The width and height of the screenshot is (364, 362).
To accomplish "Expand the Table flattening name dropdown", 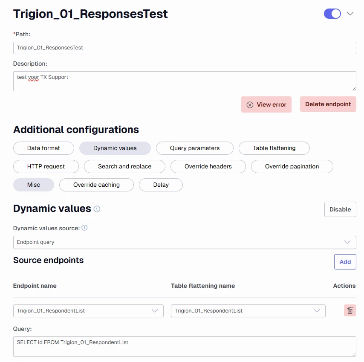I will 248,311.
